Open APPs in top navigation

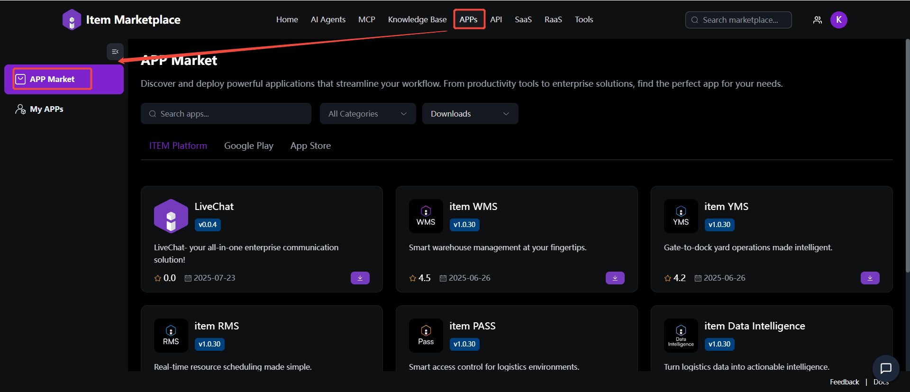(x=468, y=19)
